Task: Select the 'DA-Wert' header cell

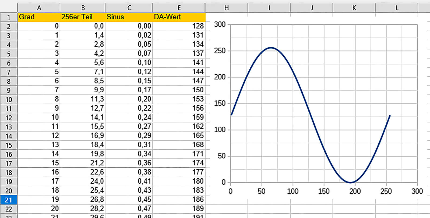Action: pos(179,17)
